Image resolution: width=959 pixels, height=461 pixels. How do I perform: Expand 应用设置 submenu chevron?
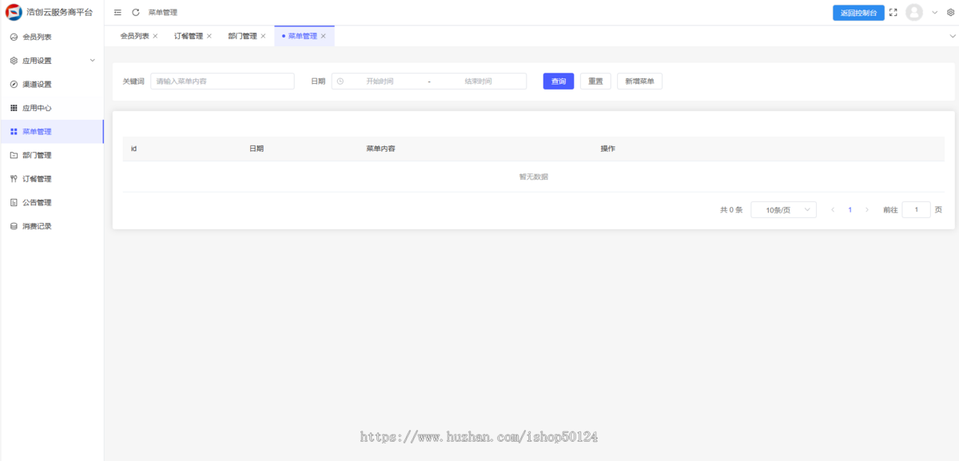[x=92, y=61]
